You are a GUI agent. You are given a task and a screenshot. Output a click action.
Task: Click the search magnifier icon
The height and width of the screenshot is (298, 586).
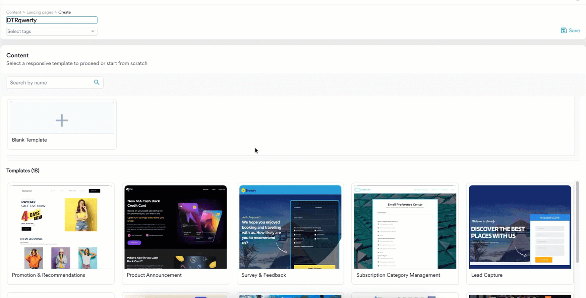[97, 82]
